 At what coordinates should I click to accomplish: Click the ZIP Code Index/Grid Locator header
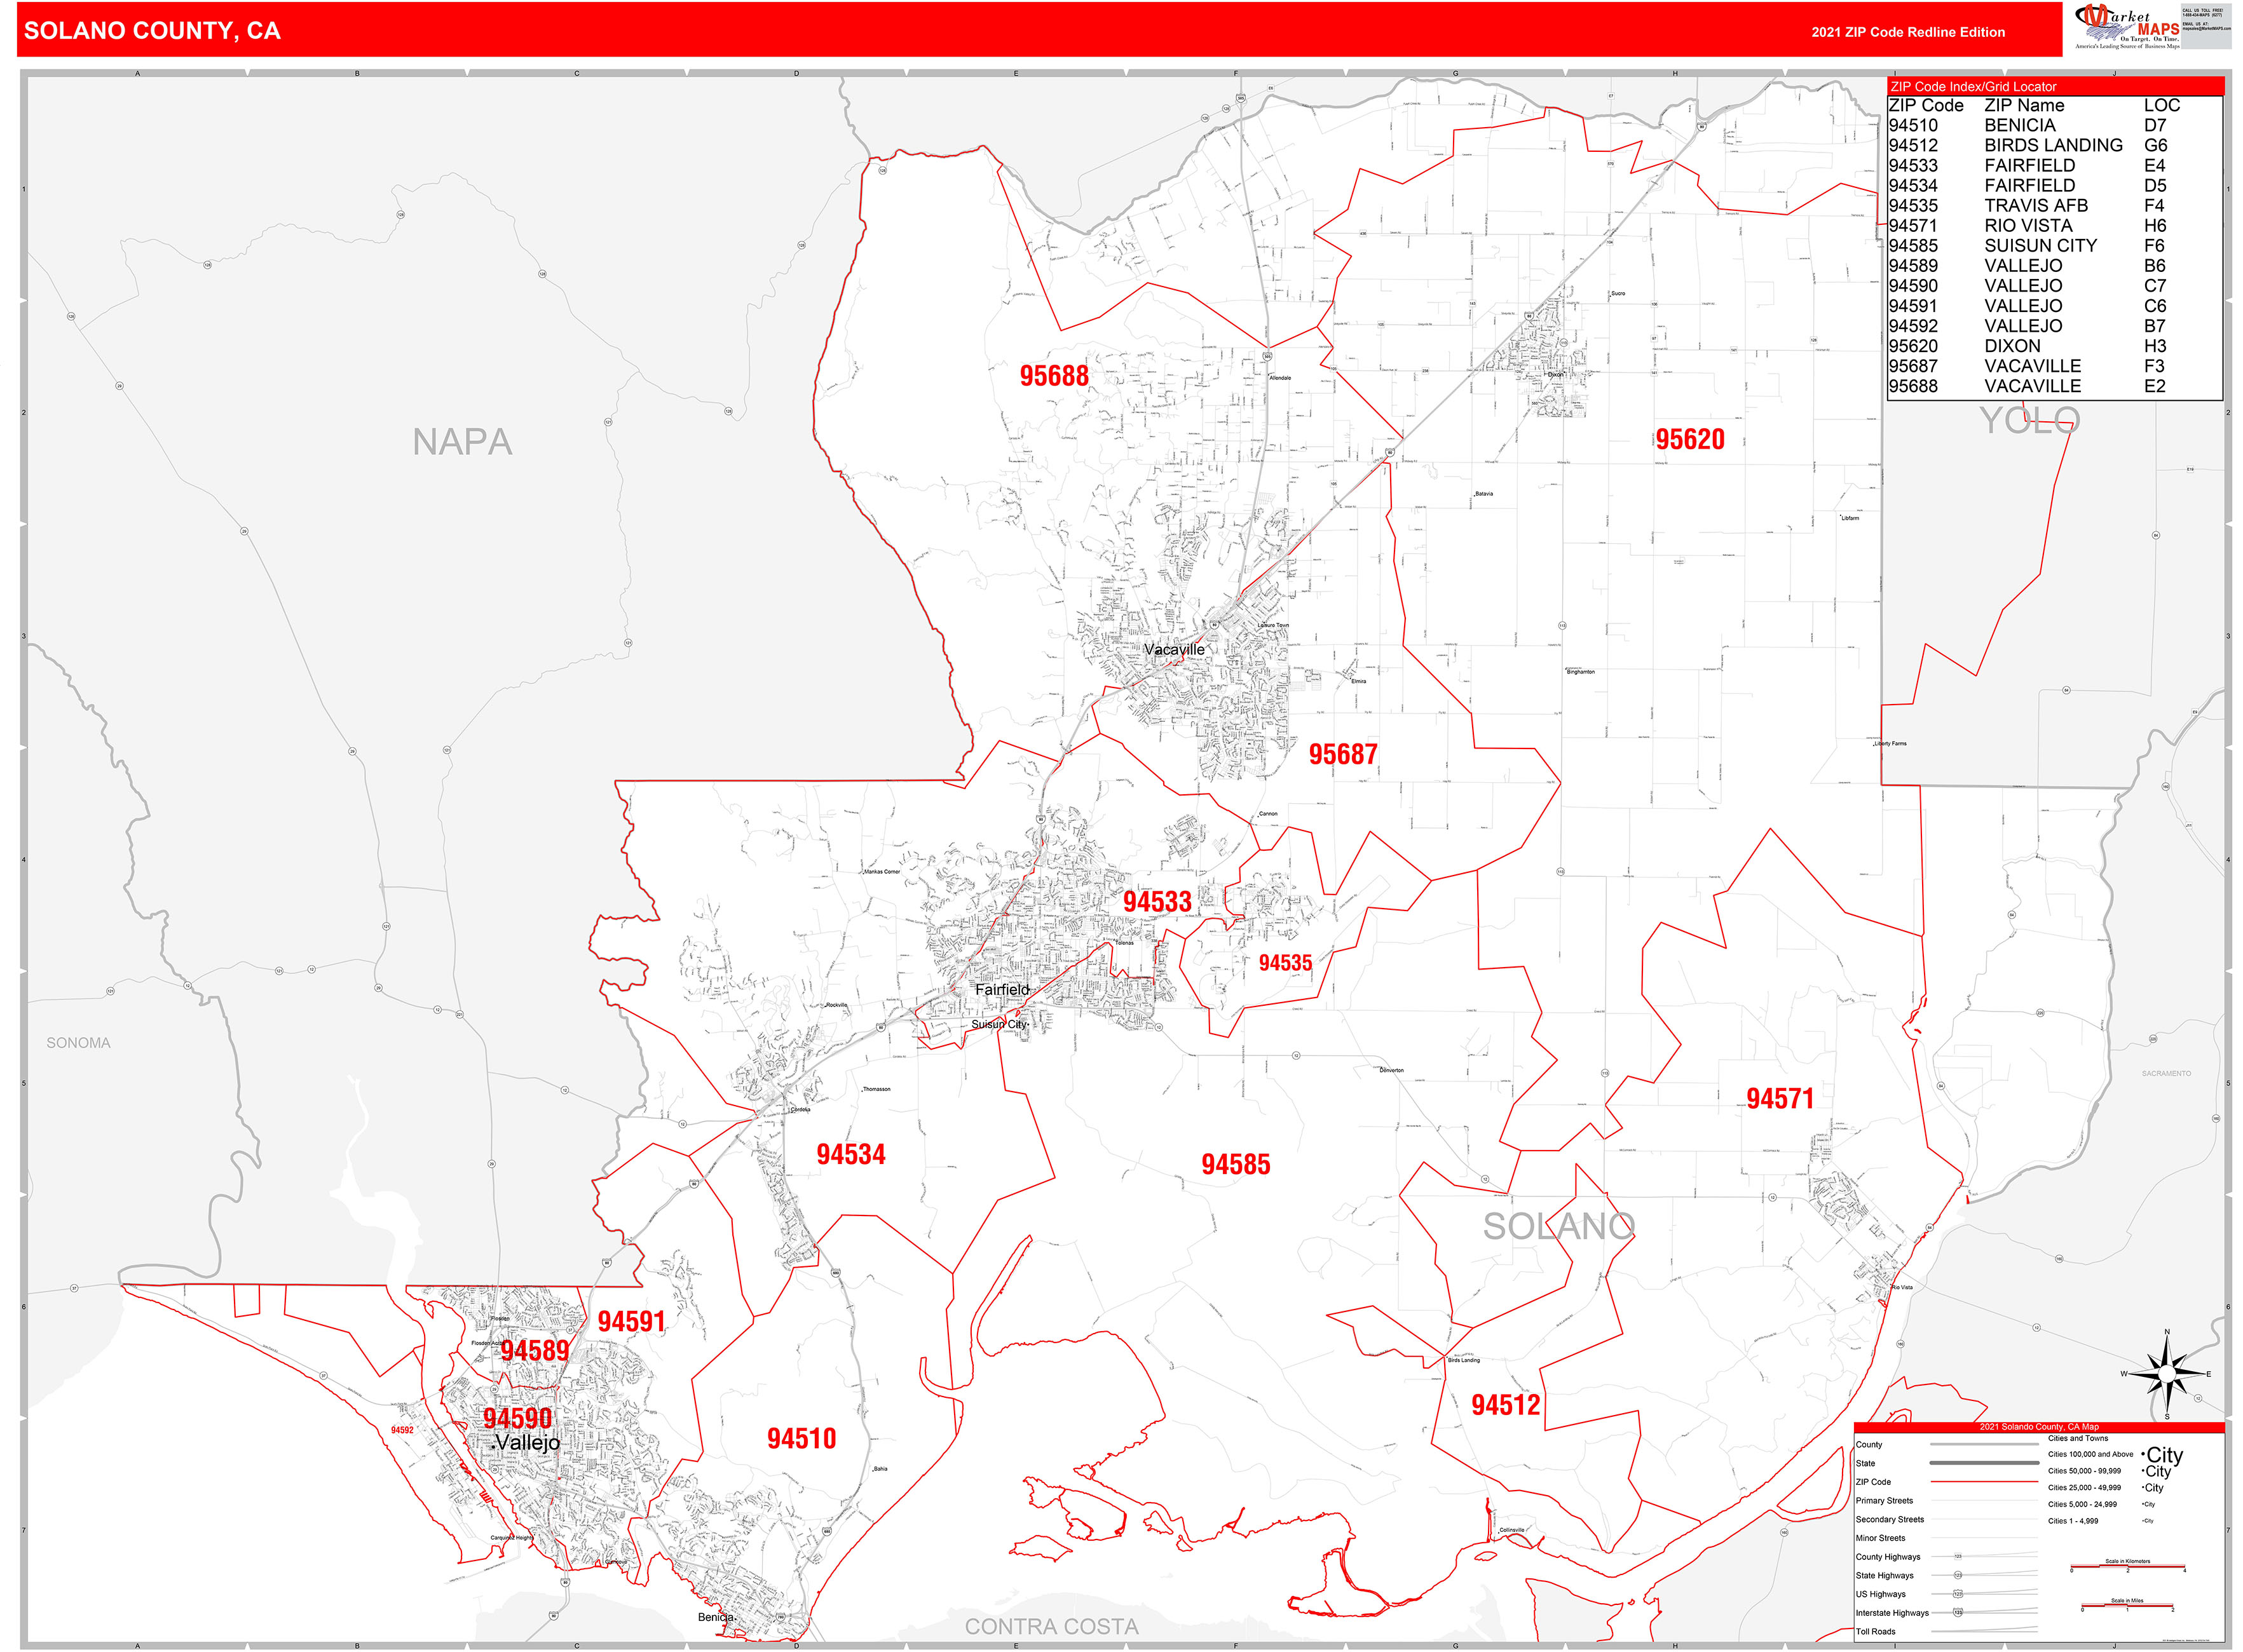(1973, 87)
